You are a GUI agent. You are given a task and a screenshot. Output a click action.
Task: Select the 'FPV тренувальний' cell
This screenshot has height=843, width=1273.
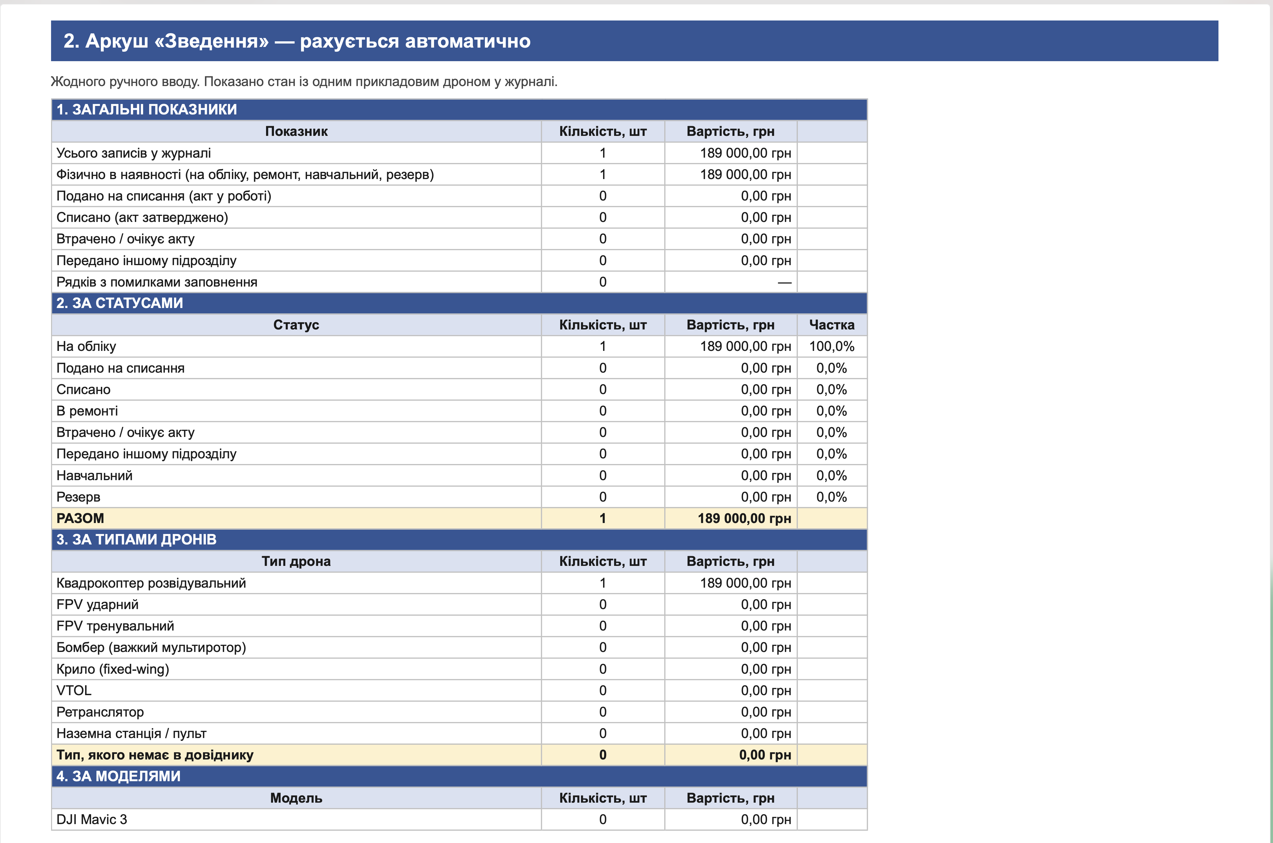[296, 626]
